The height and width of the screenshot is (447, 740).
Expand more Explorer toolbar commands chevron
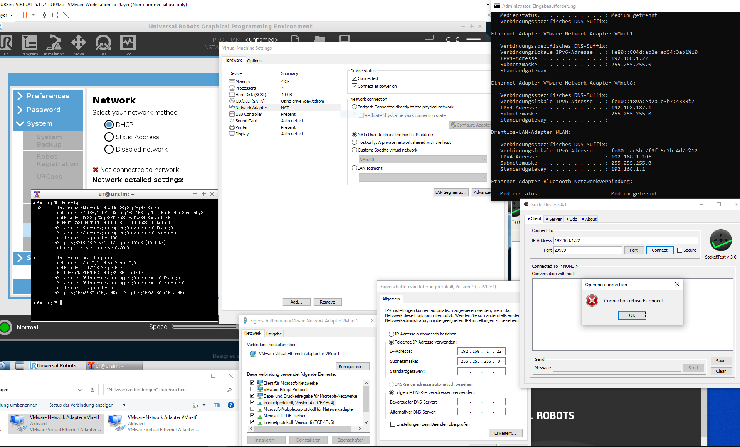(x=124, y=405)
